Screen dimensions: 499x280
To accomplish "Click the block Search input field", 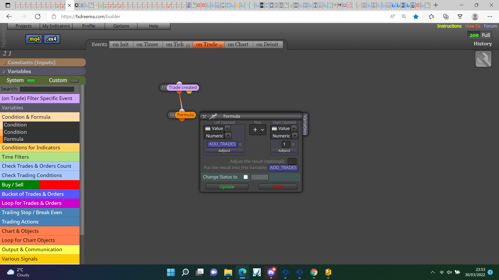I will pos(47,89).
